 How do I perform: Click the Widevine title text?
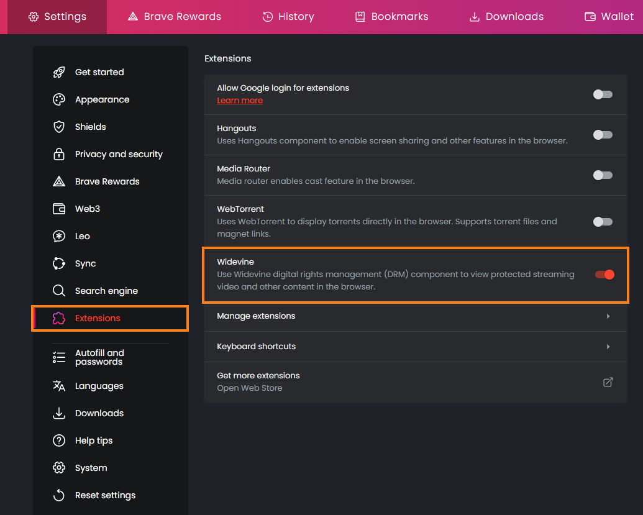[235, 262]
